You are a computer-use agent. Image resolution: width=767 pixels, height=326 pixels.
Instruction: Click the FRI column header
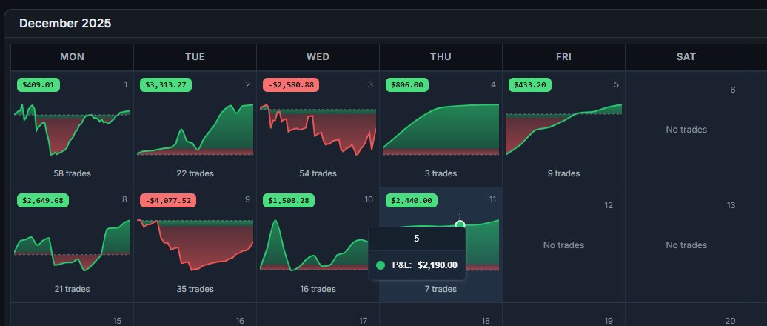563,57
